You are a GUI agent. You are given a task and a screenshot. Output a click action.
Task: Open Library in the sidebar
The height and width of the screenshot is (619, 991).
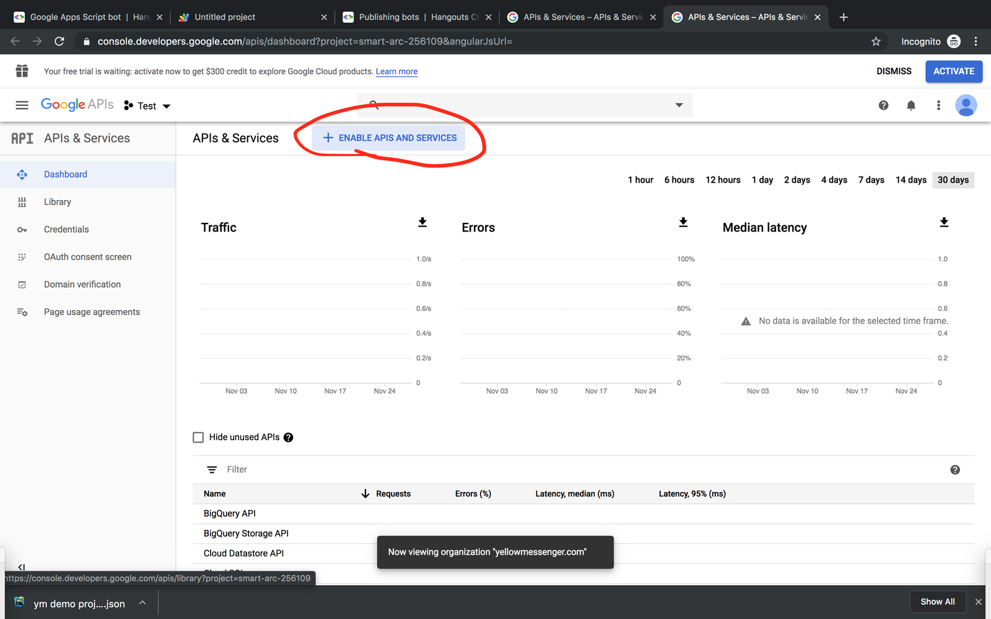tap(88, 202)
